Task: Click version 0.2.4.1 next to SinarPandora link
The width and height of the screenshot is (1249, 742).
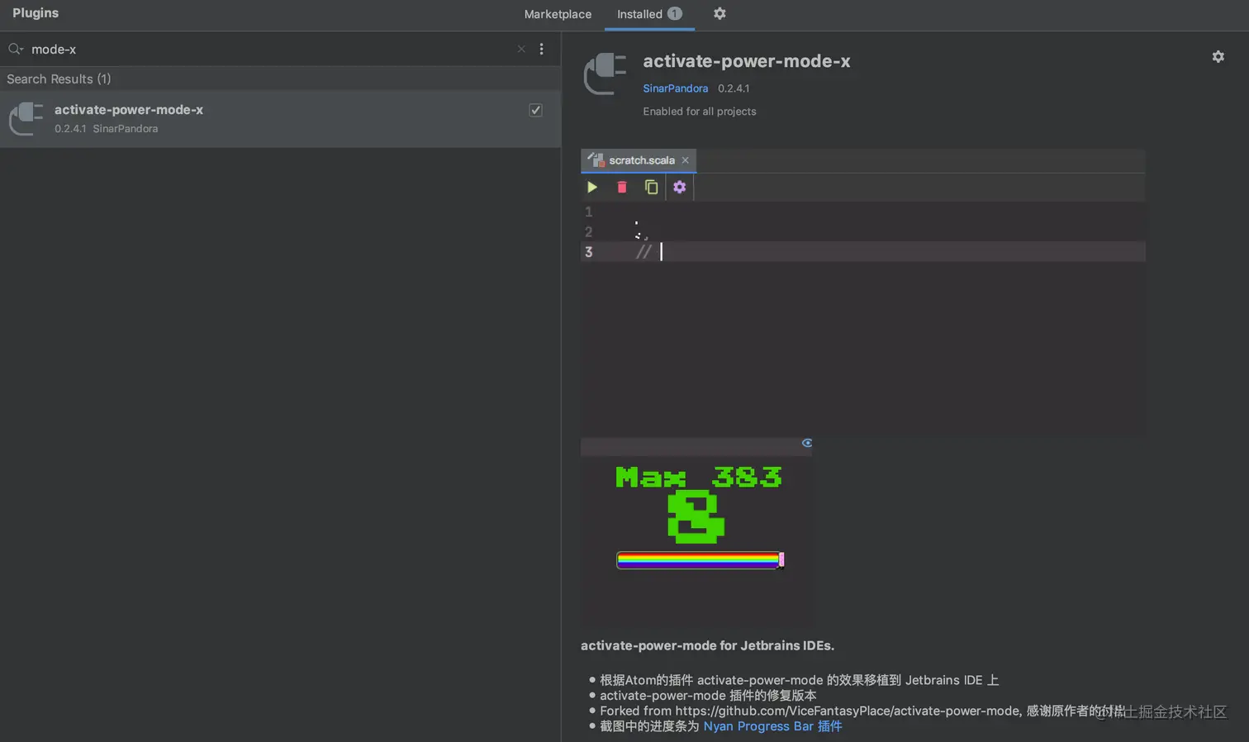Action: pyautogui.click(x=734, y=88)
